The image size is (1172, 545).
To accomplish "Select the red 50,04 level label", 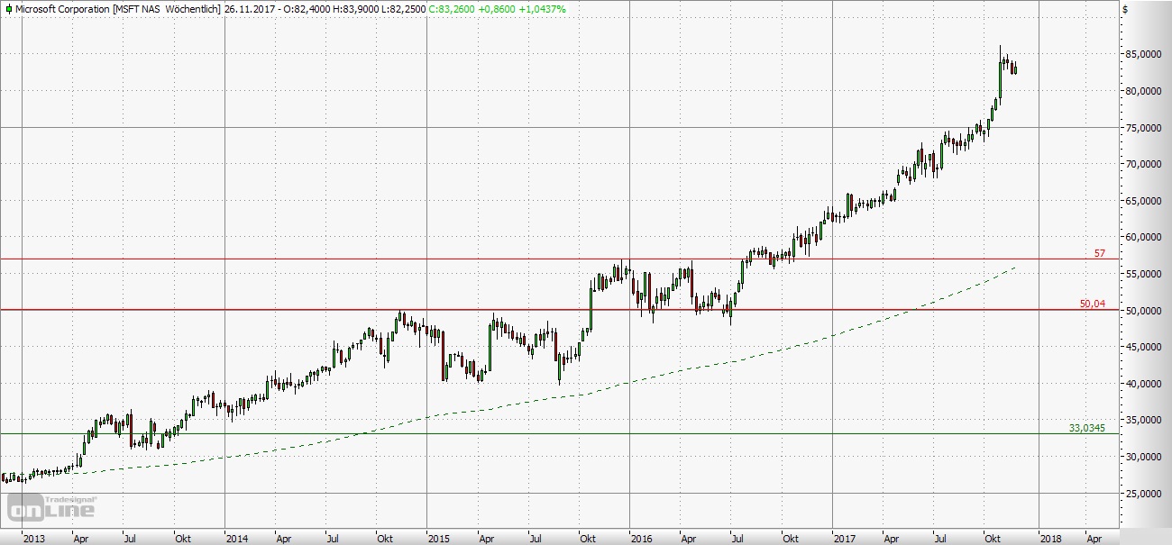I will [x=1092, y=304].
